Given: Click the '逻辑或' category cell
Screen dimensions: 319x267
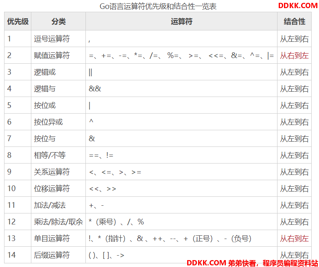Looking at the screenshot, I should (x=59, y=72).
